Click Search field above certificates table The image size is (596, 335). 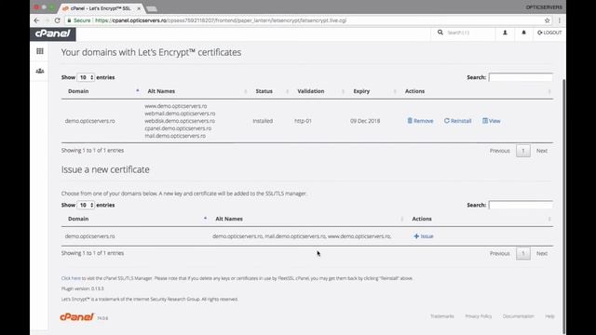(x=521, y=77)
